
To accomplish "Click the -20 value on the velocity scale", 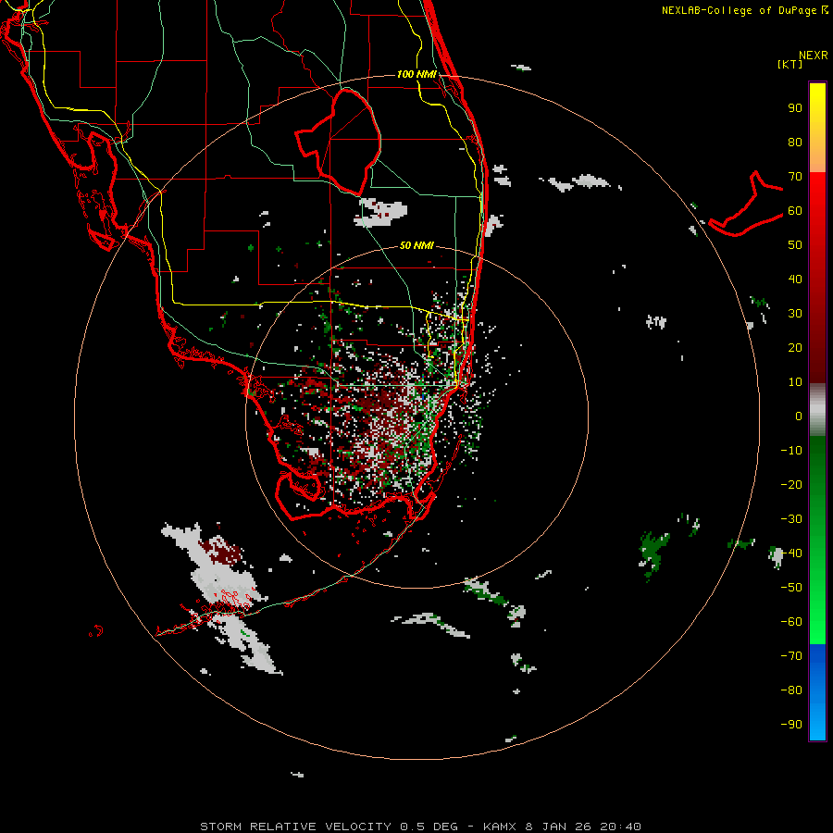I will coord(791,484).
